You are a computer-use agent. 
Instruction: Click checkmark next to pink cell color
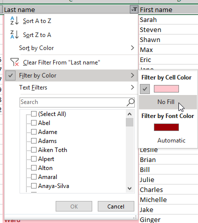(145, 89)
